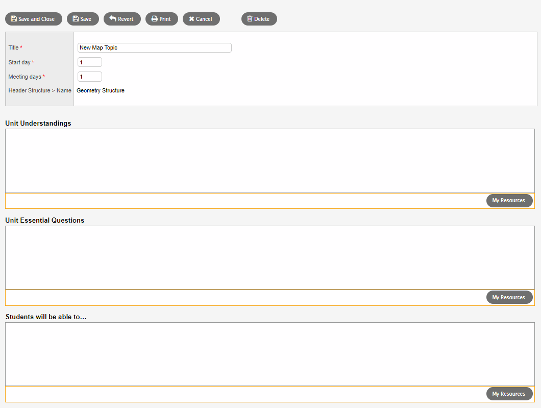Screen dimensions: 541x408
Task: Focus the Title input field
Action: coord(154,47)
